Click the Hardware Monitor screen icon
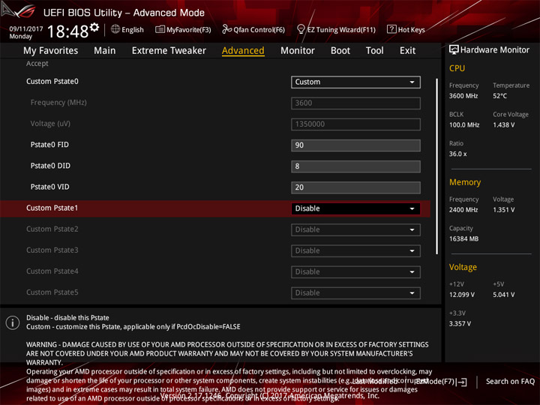Image resolution: width=540 pixels, height=405 pixels. [454, 50]
